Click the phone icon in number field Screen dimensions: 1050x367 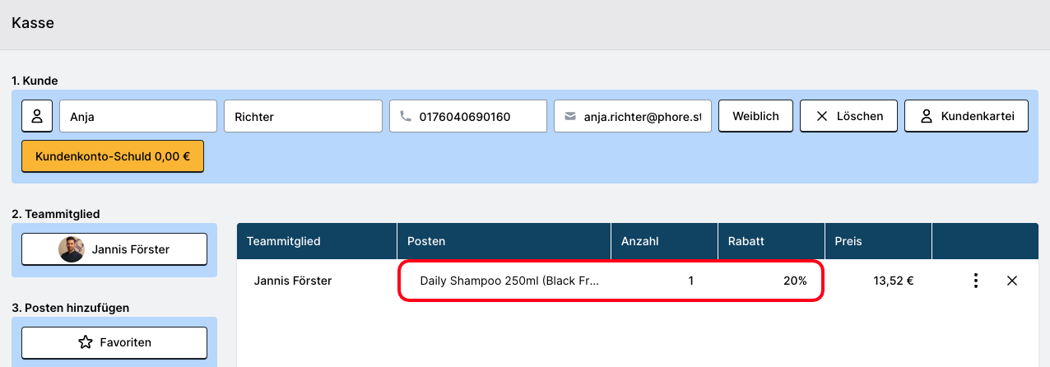pyautogui.click(x=405, y=116)
